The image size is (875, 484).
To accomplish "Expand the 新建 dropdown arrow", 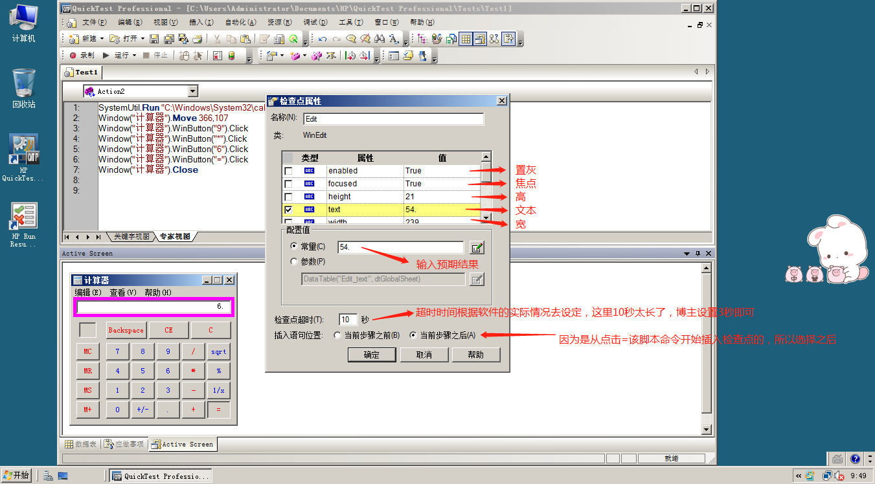I will [x=102, y=39].
